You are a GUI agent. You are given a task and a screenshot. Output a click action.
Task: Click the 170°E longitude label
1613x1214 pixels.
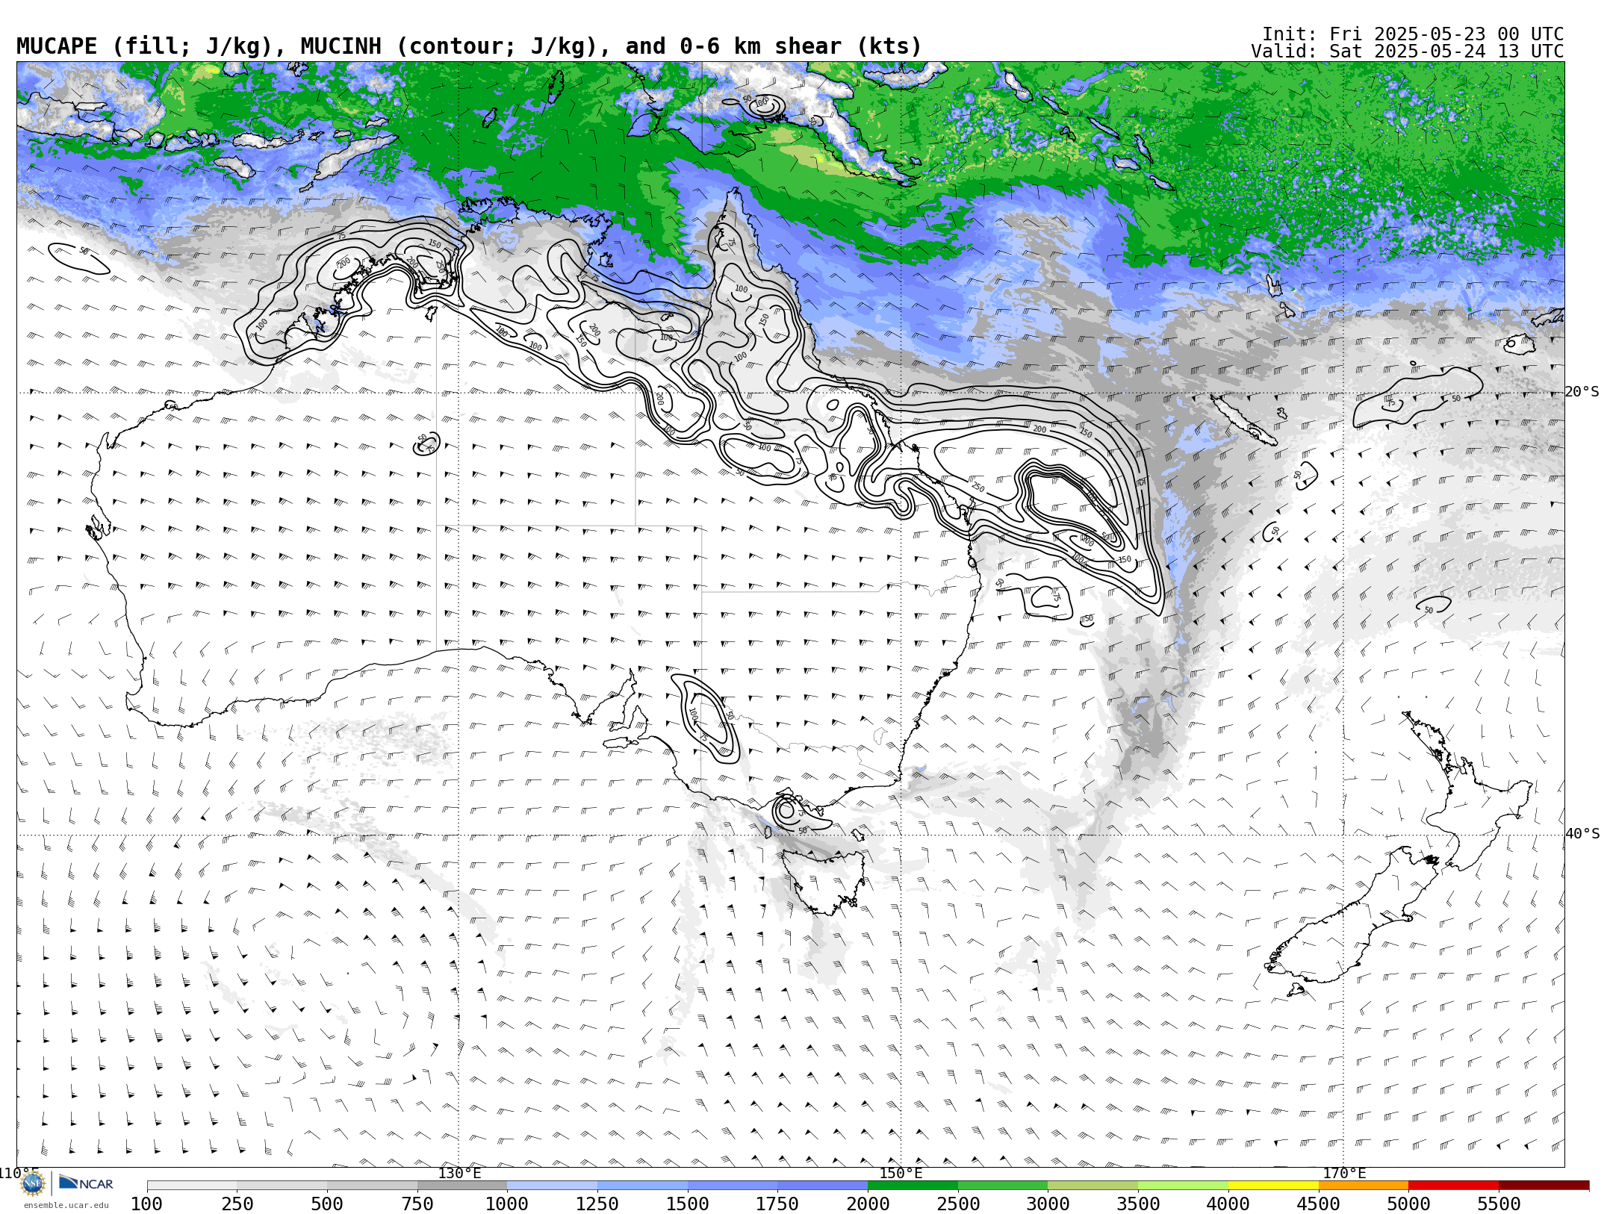(1344, 1174)
